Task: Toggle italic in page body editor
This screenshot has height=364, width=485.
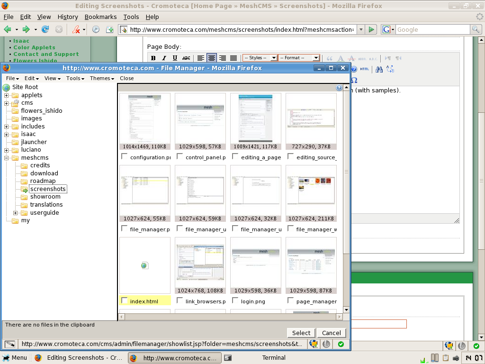Action: [164, 58]
